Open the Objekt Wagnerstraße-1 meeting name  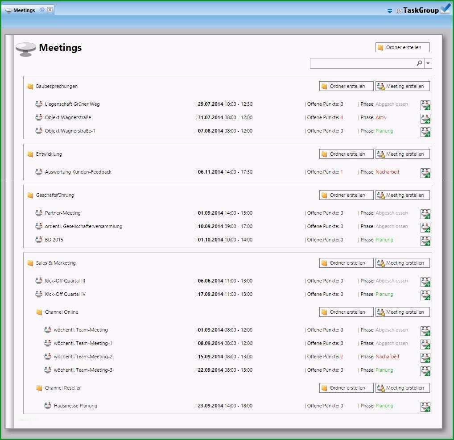pyautogui.click(x=70, y=131)
